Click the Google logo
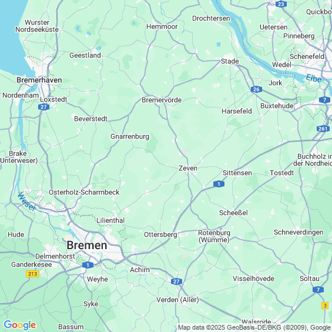Image resolution: width=332 pixels, height=332 pixels. (x=20, y=325)
